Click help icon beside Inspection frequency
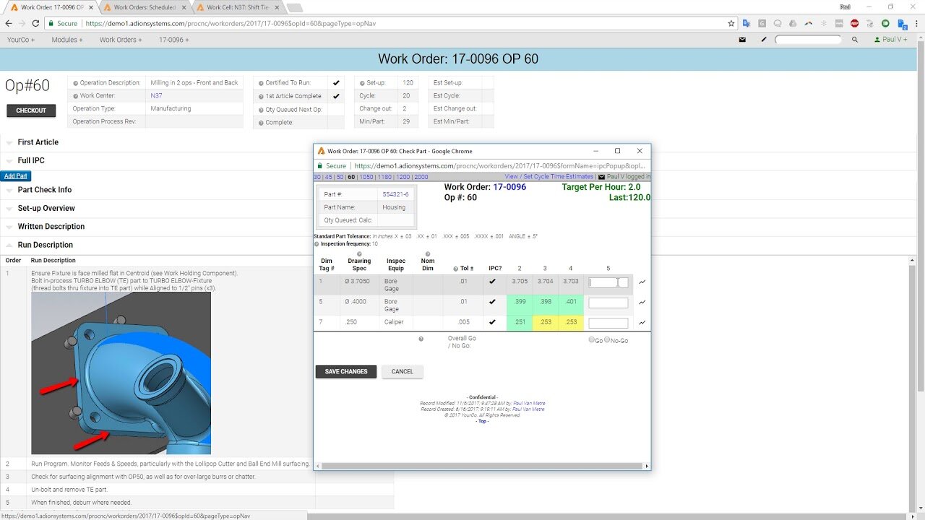925x520 pixels. tap(317, 244)
